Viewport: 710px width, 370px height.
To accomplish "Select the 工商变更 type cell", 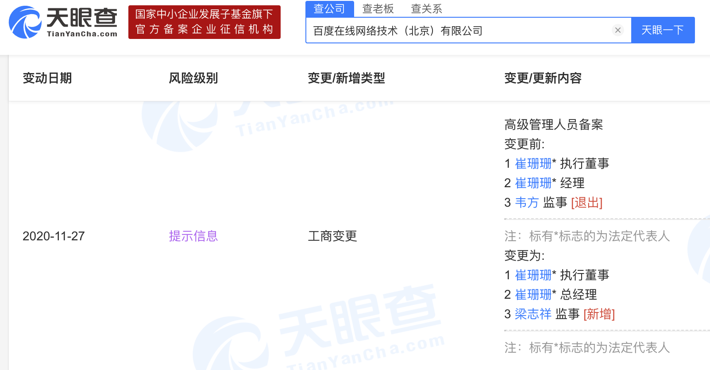I will 332,236.
